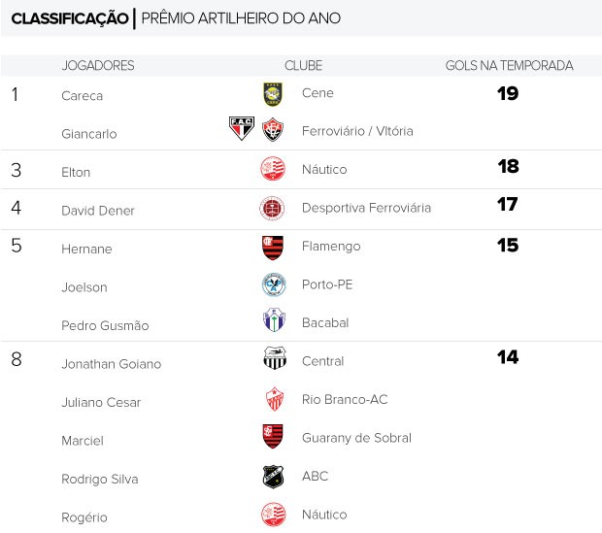
Task: Click the ABC club crest
Action: tap(273, 477)
